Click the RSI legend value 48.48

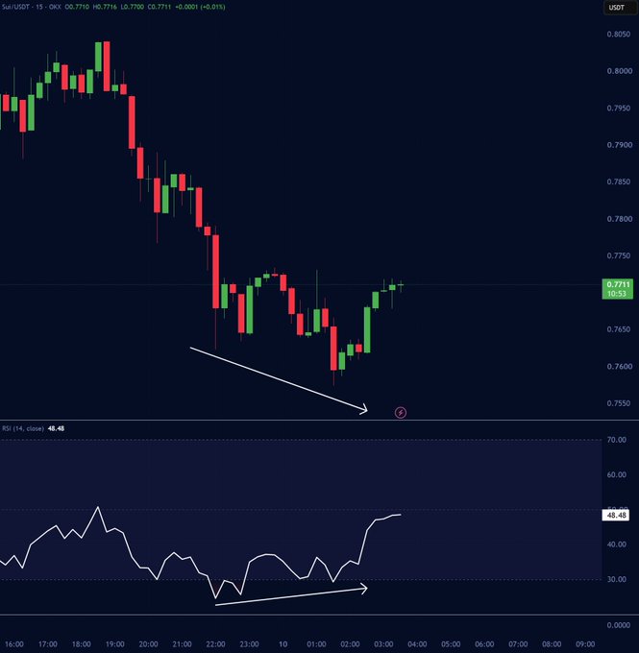pyautogui.click(x=56, y=428)
